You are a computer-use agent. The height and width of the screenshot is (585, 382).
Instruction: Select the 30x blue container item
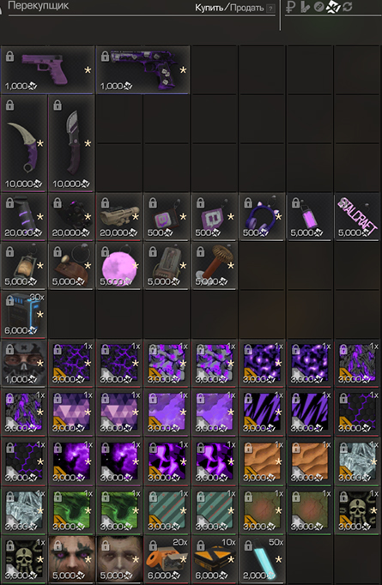pos(24,314)
